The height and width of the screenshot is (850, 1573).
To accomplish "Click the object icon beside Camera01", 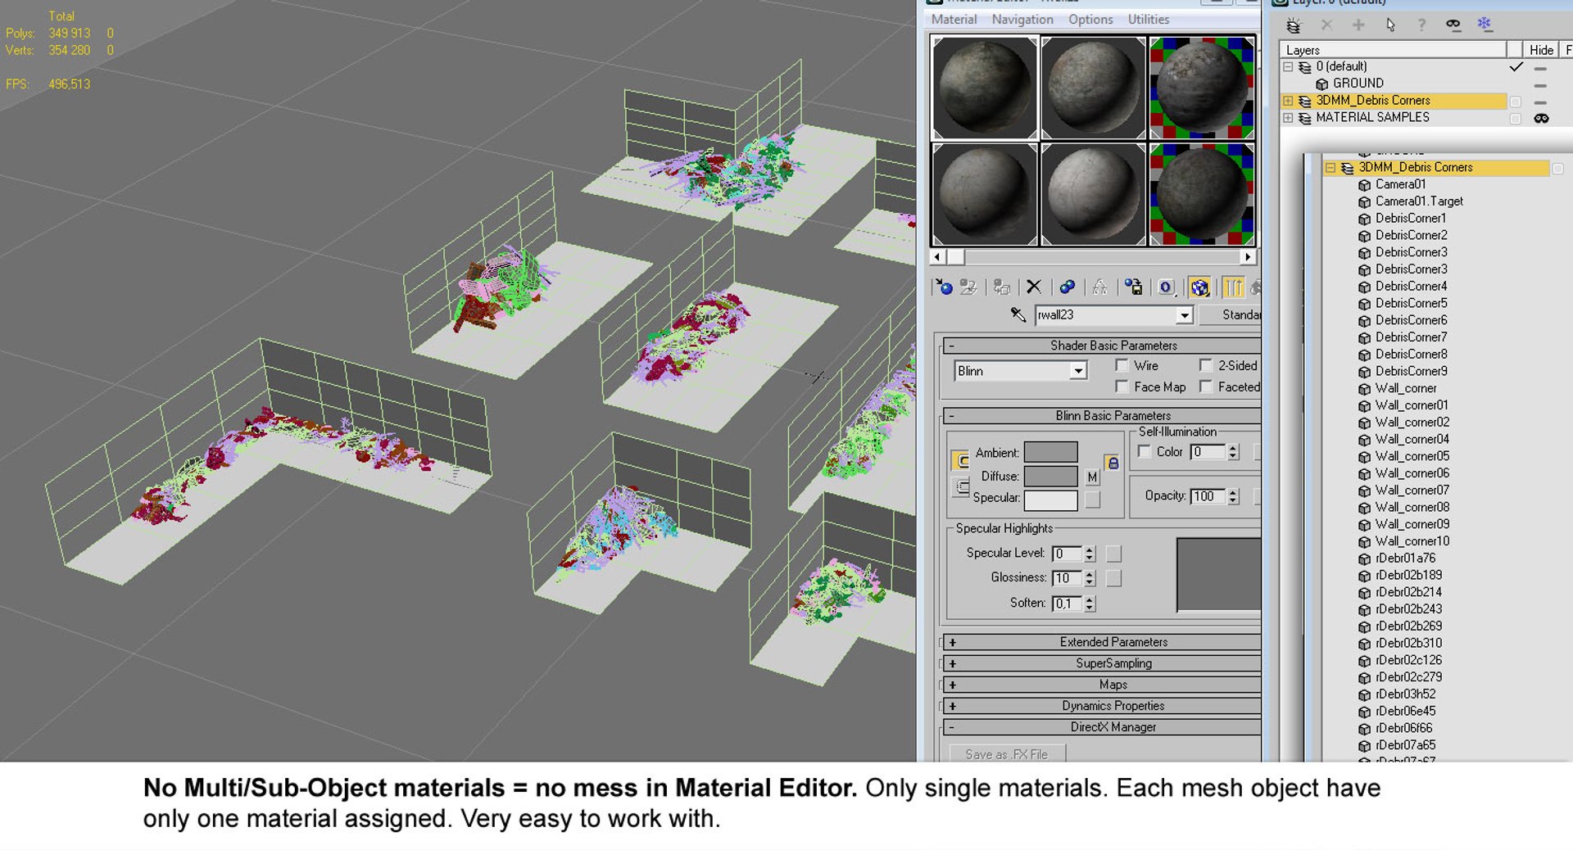I will (x=1364, y=185).
